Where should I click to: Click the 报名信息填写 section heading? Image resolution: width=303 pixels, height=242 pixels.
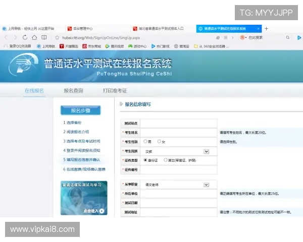137,104
